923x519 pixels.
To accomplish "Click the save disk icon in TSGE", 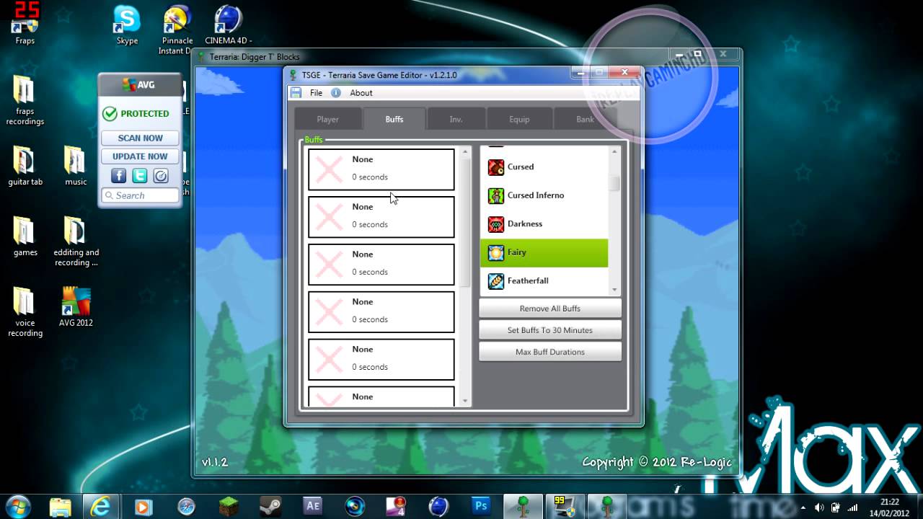I will pos(296,92).
